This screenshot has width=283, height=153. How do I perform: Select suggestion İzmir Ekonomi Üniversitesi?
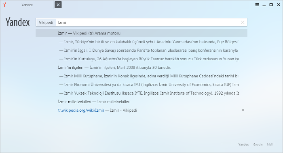tap(141, 85)
